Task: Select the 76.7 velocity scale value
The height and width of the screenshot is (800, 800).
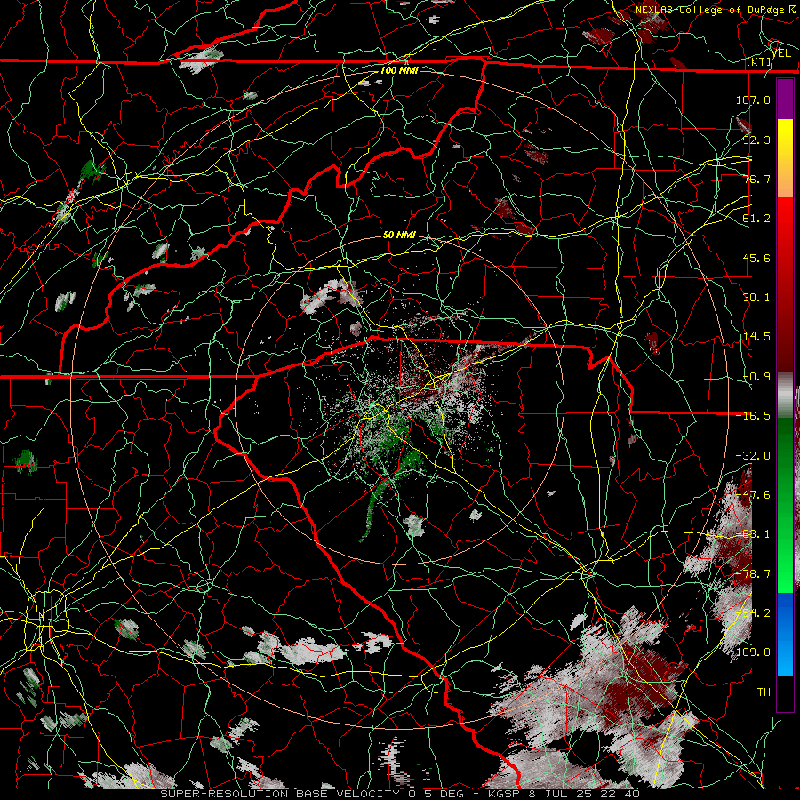Action: (756, 179)
